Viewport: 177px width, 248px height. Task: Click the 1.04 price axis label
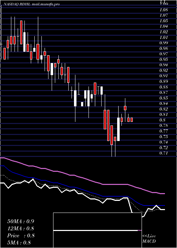[x=164, y=27]
